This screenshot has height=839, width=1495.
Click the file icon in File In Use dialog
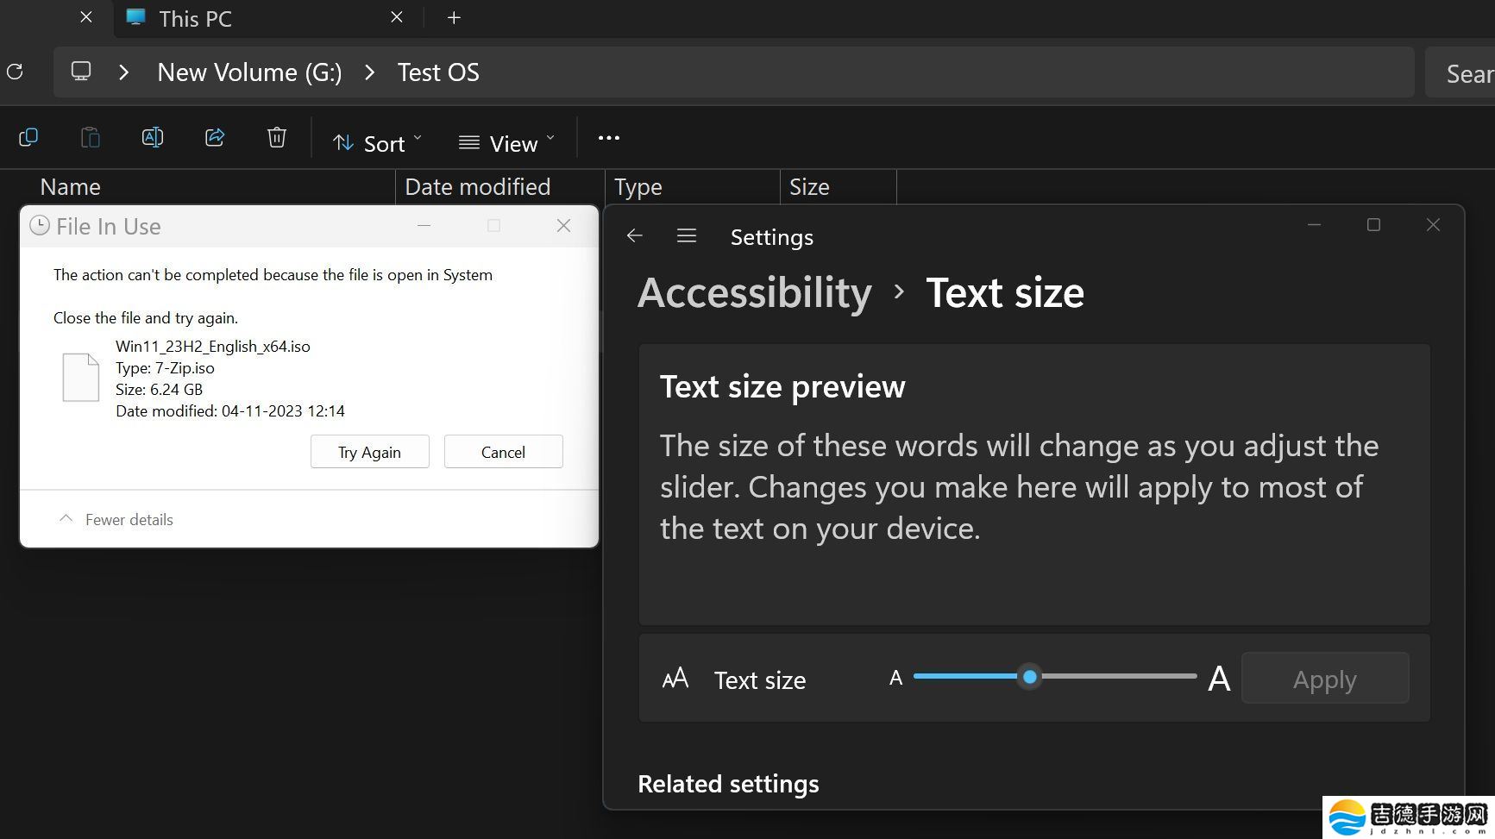(81, 377)
